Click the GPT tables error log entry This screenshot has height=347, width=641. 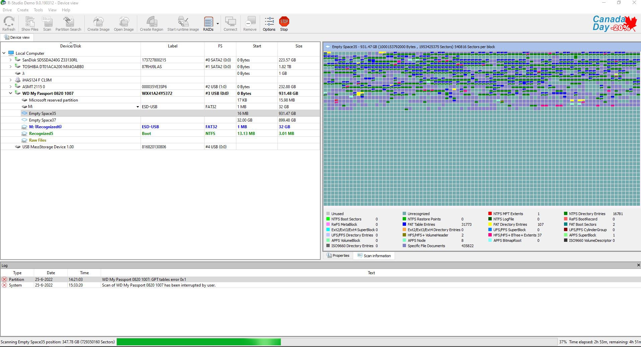tap(320, 279)
